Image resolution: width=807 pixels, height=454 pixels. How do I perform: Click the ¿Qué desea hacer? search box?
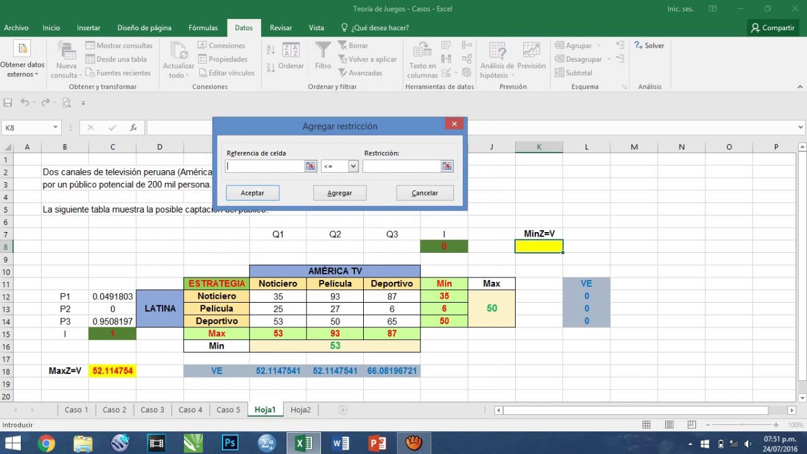coord(374,28)
